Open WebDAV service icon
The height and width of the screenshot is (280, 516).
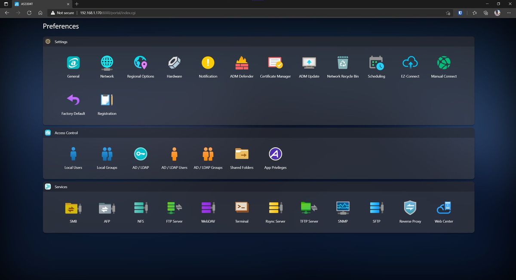[x=208, y=208]
